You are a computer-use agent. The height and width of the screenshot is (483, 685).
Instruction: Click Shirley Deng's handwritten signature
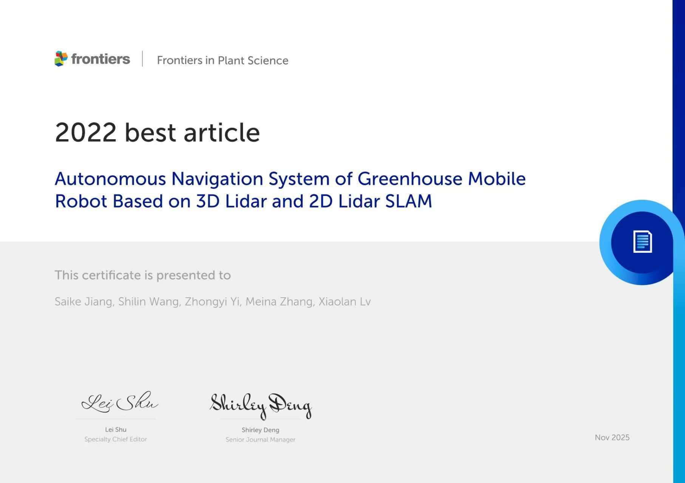tap(261, 405)
